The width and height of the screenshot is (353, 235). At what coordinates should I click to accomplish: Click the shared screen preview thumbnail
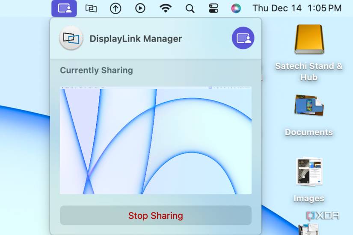[x=156, y=140]
